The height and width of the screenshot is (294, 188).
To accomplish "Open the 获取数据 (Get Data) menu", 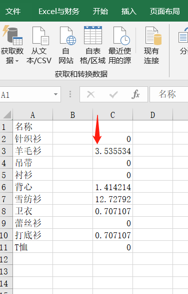I will point(12,45).
